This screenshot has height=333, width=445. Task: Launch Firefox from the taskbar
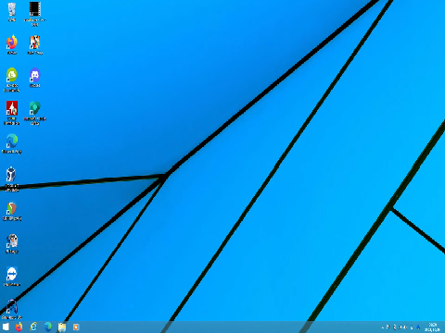[19, 327]
